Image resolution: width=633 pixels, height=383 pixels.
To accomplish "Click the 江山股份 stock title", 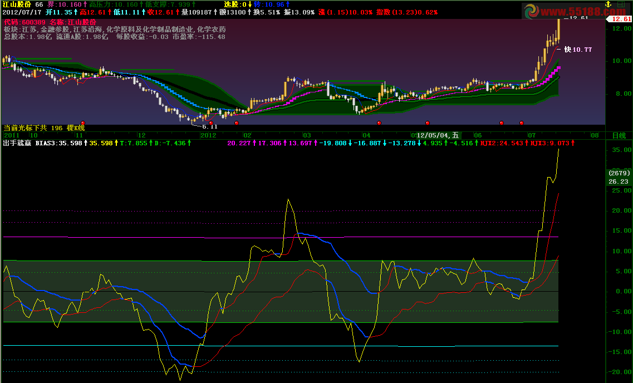I will pyautogui.click(x=17, y=4).
